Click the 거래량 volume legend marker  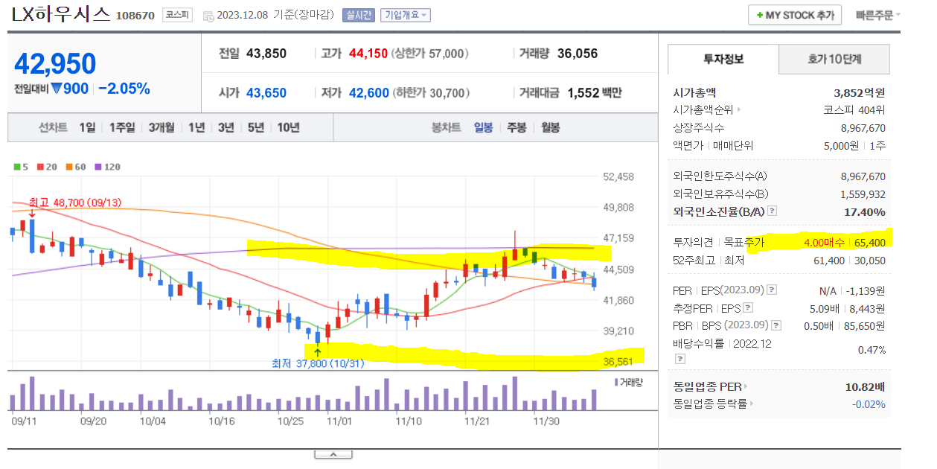(x=630, y=381)
